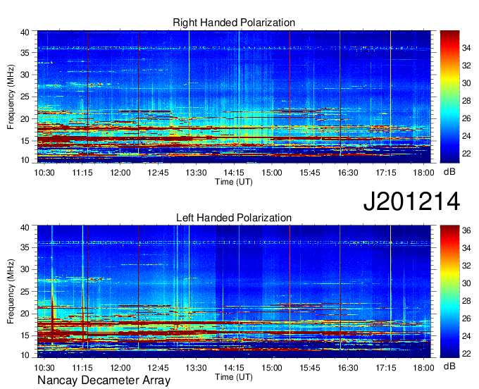
Task: Click the "Nancay Decameter Array" caption
Action: [x=104, y=381]
